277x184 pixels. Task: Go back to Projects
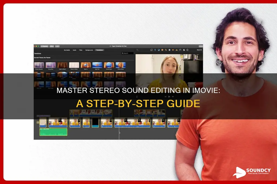(x=44, y=46)
